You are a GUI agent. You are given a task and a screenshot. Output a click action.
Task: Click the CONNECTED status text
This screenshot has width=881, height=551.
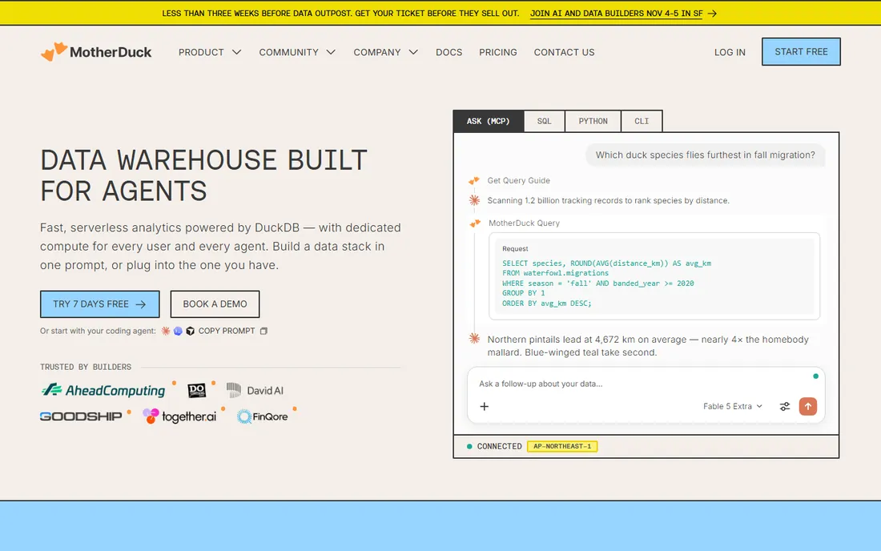500,447
